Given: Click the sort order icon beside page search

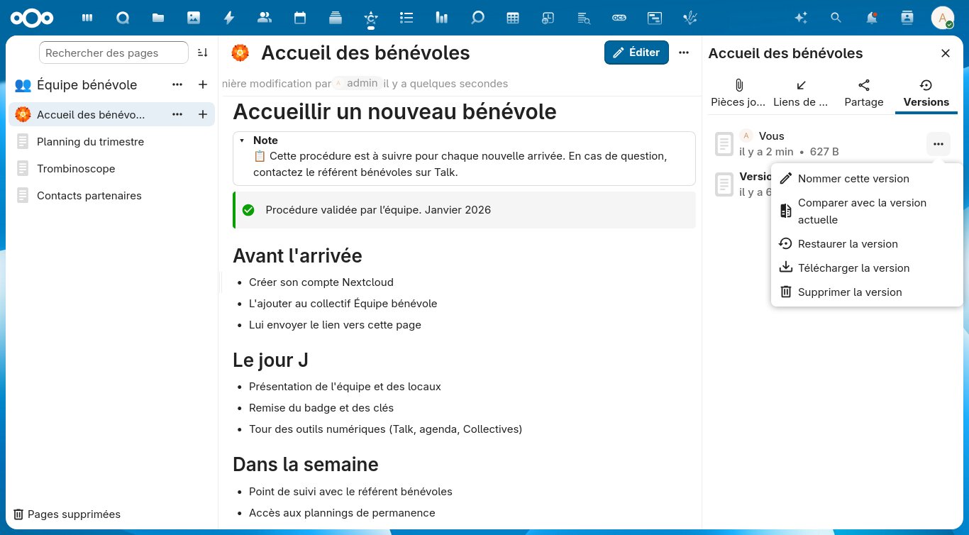Looking at the screenshot, I should [x=203, y=53].
